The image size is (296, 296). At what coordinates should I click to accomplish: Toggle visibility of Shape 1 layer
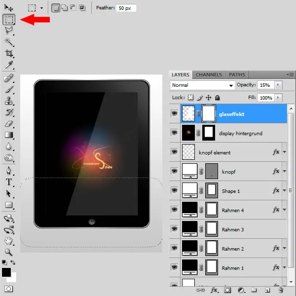[174, 190]
